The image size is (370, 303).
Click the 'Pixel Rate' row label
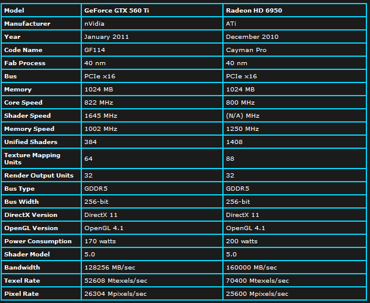(x=22, y=294)
